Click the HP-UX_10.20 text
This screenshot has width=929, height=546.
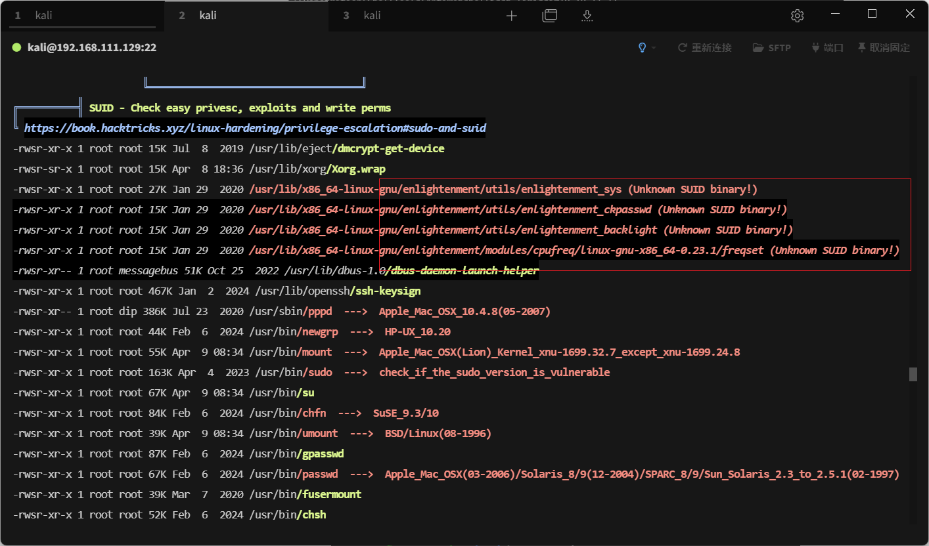click(x=418, y=332)
